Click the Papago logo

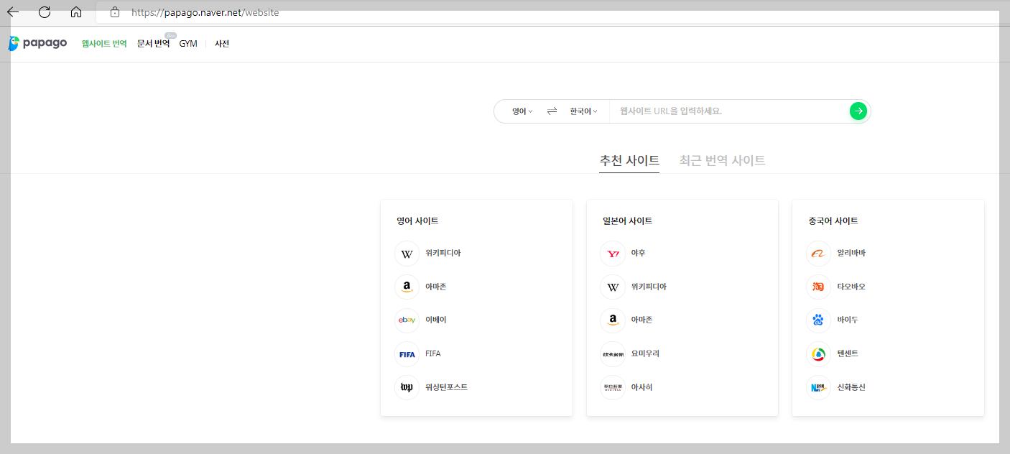click(37, 43)
